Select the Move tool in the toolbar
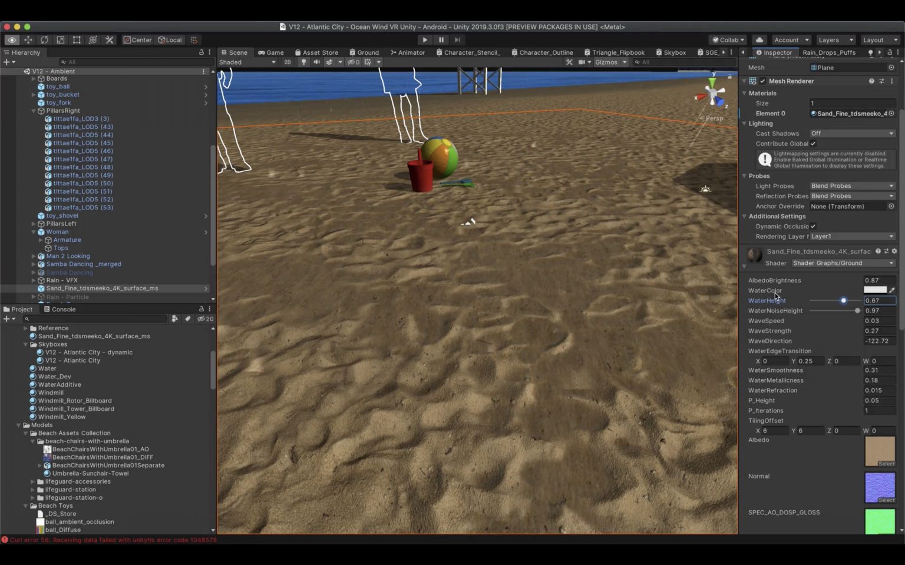Image resolution: width=905 pixels, height=565 pixels. point(28,40)
